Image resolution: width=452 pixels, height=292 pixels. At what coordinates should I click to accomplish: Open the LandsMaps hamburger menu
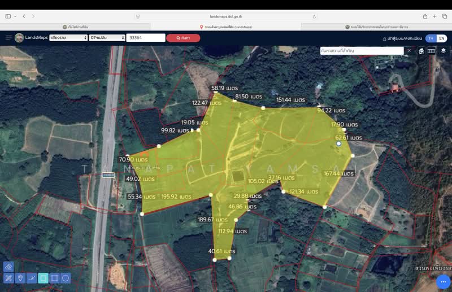tap(8, 38)
